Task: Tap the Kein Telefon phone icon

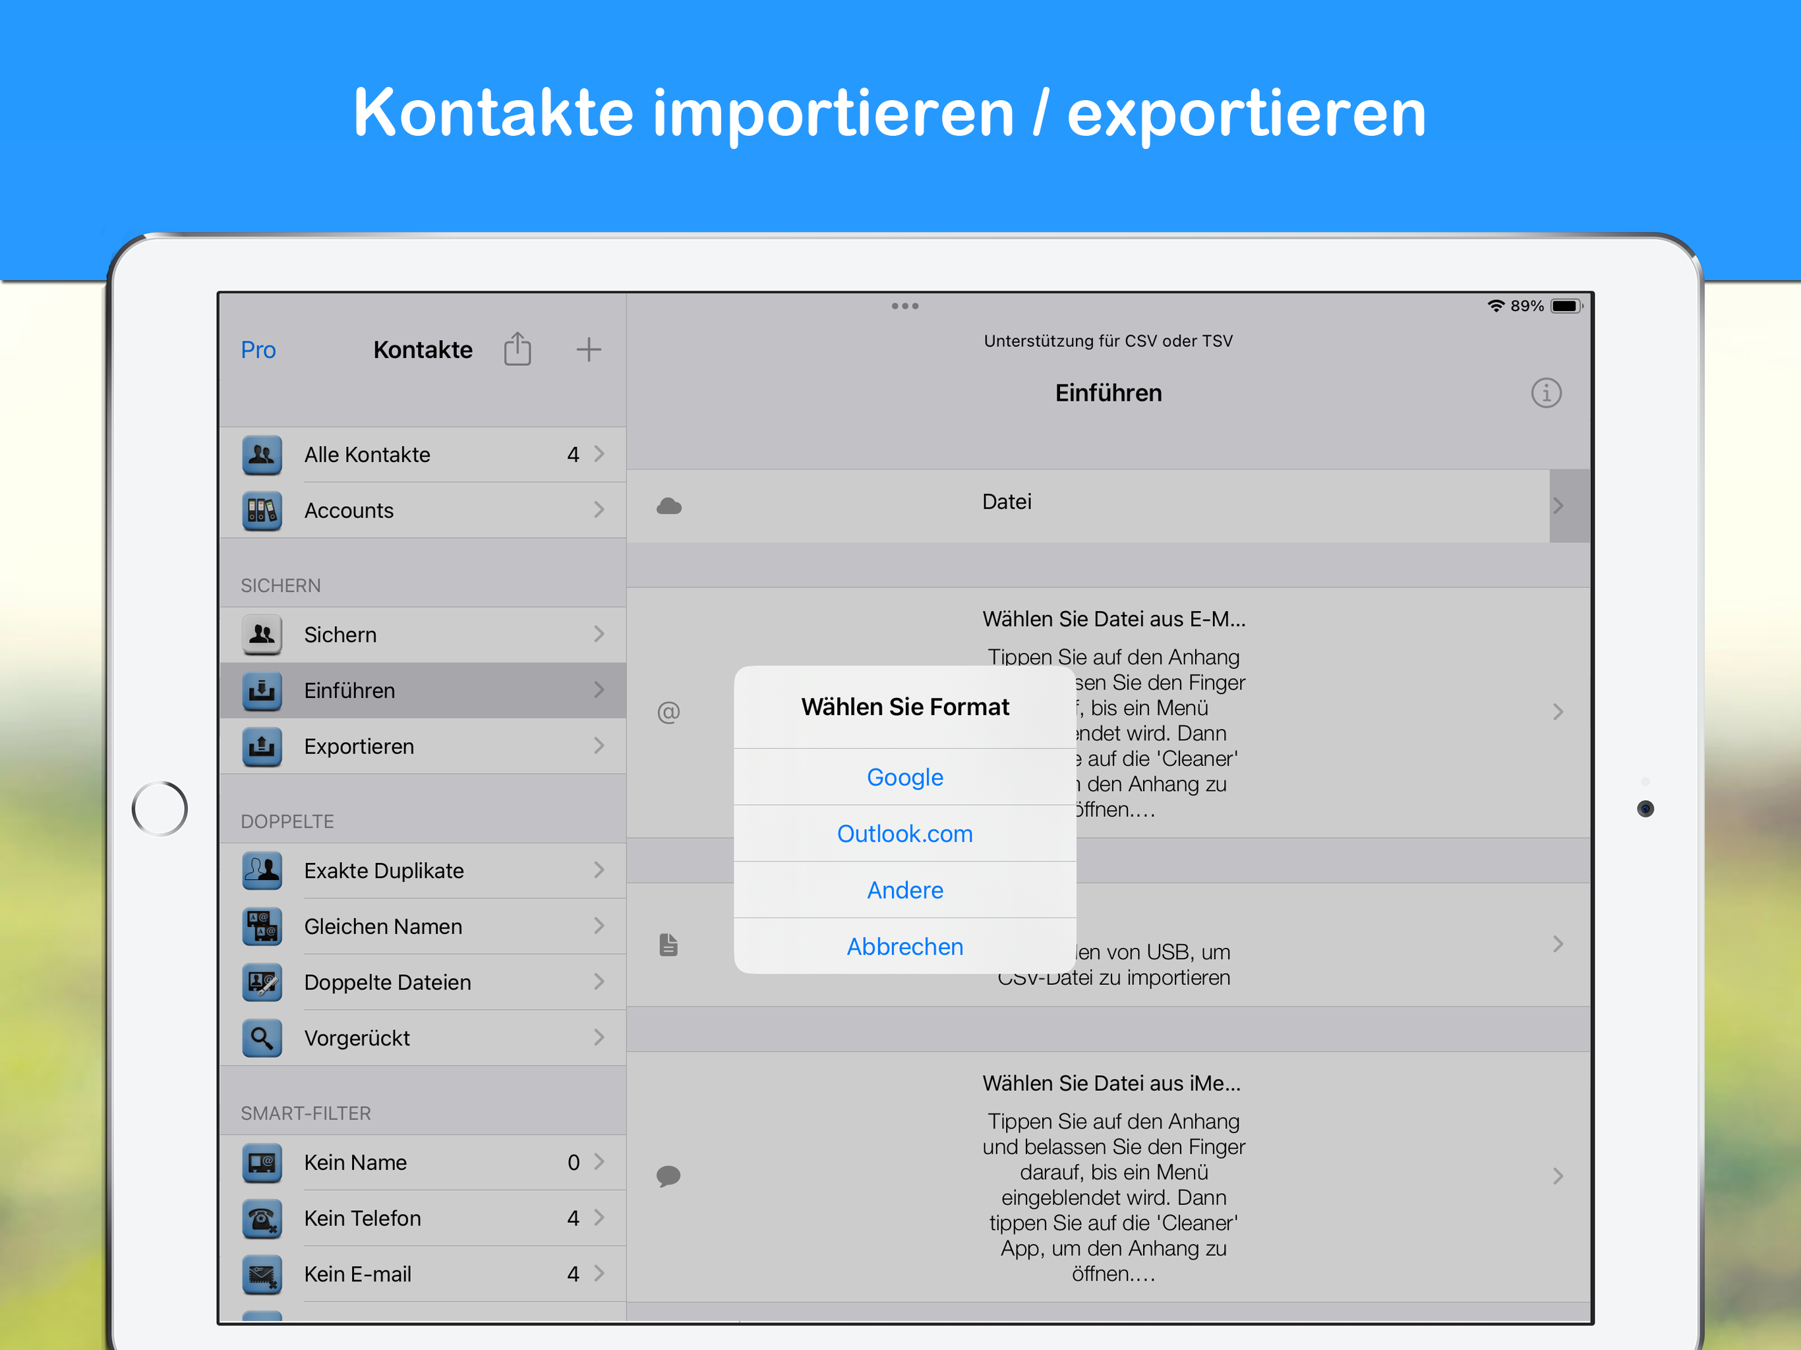Action: click(262, 1218)
